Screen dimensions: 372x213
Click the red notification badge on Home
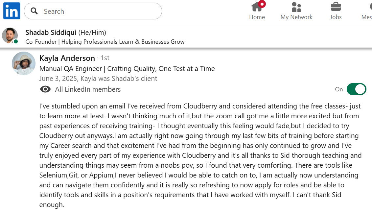pos(262,4)
